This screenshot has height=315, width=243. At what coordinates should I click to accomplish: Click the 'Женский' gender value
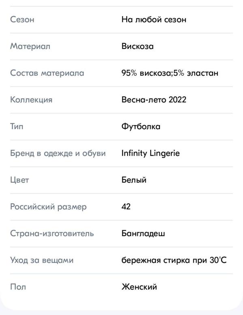click(x=139, y=287)
